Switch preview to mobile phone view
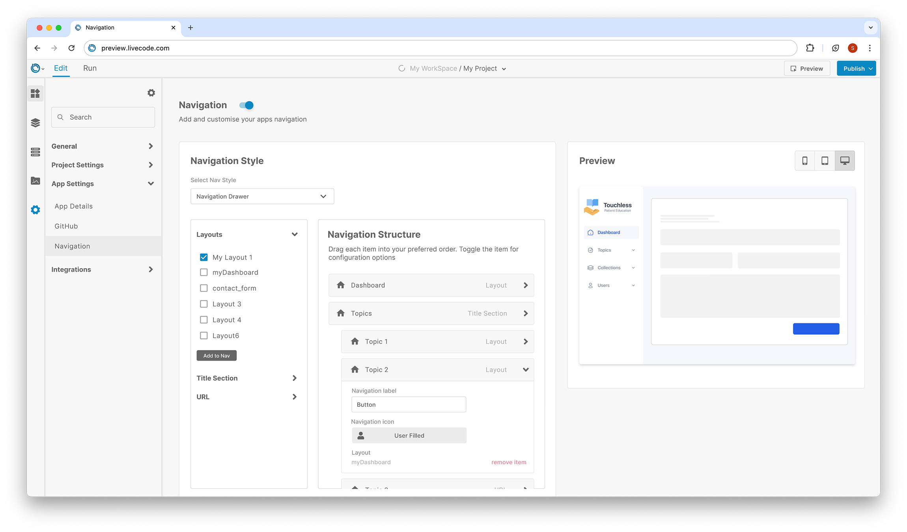Screen dimensions: 907x532 pos(805,161)
